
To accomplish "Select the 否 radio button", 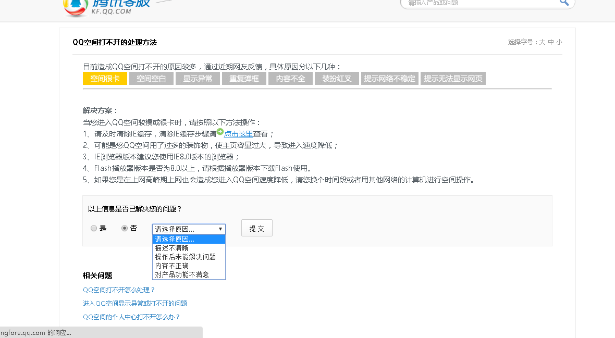I will 125,228.
